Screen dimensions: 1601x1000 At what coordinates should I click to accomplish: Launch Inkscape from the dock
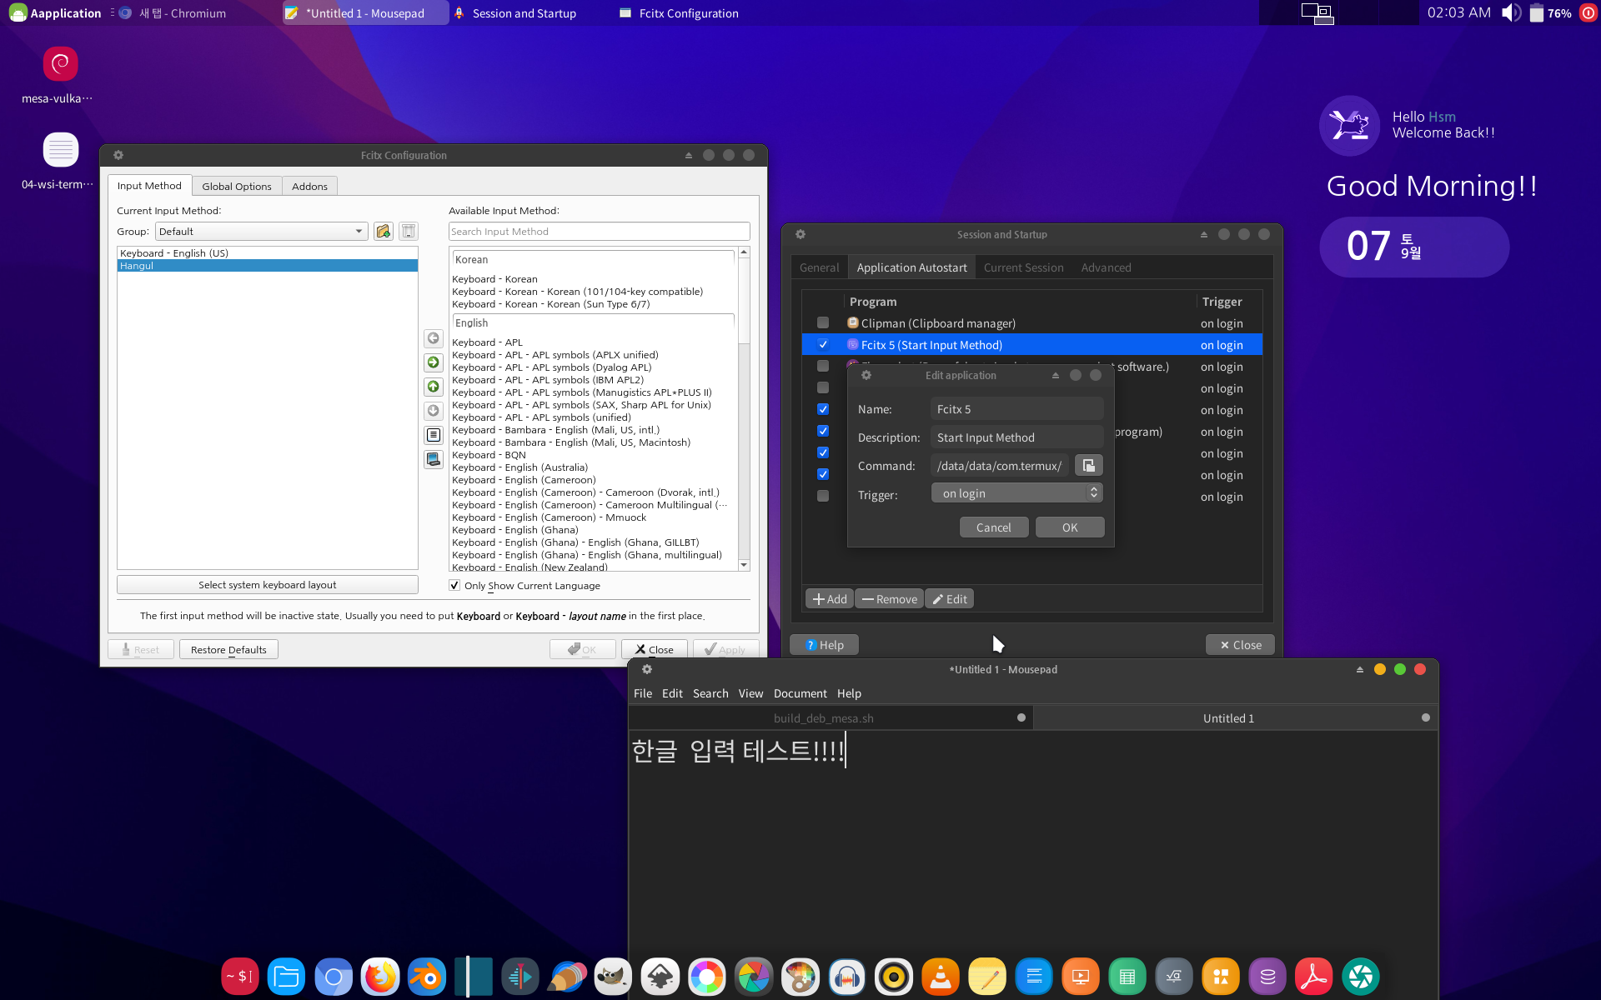[660, 977]
